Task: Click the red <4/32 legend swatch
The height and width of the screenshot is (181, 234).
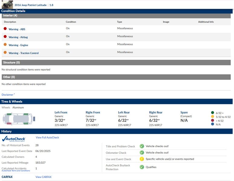Action: 213,120
